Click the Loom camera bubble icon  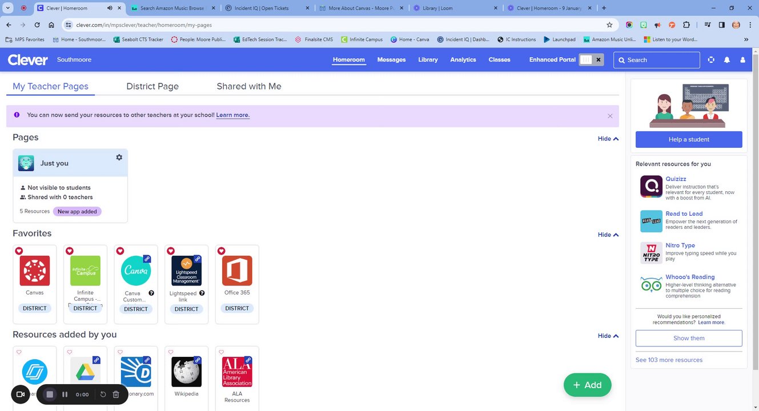click(x=21, y=394)
